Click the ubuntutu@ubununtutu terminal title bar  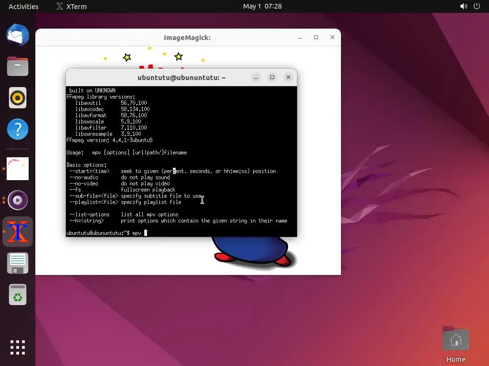[x=181, y=78]
